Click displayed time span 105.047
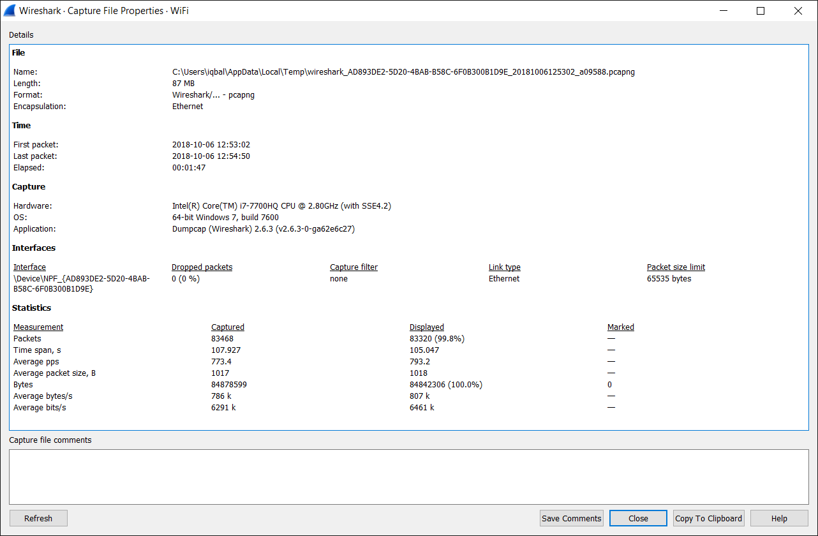 pos(424,350)
